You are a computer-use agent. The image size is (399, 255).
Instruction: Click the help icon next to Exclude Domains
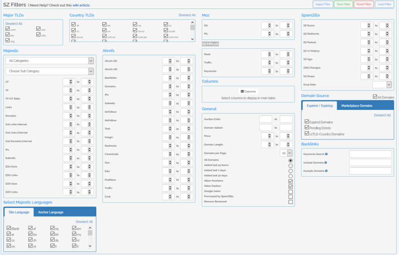326,171
